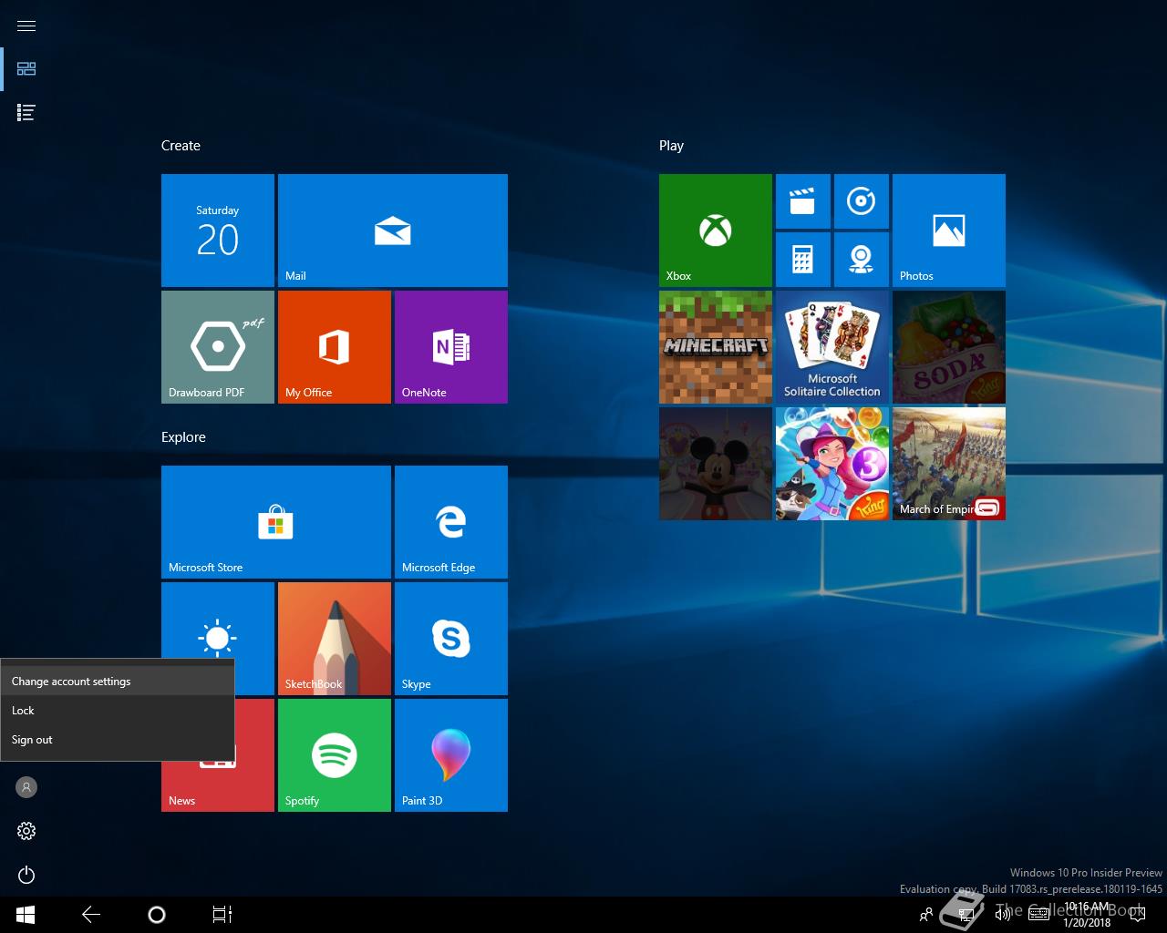Launch the Calculator tile
1167x933 pixels.
(x=803, y=260)
